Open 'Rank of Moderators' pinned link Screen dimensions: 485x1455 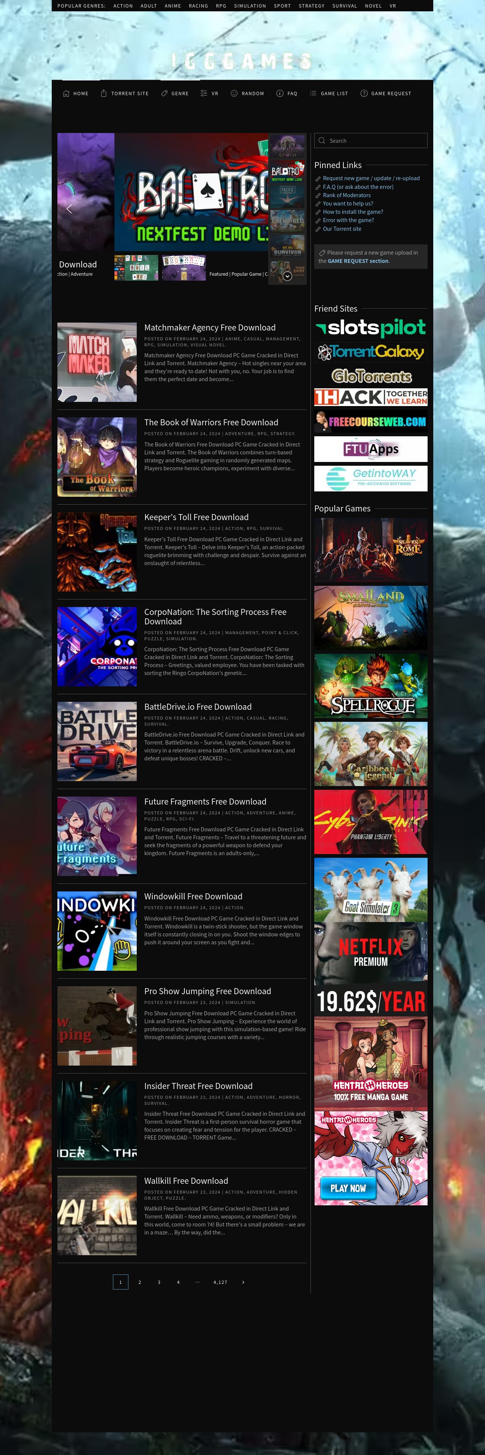tap(347, 195)
